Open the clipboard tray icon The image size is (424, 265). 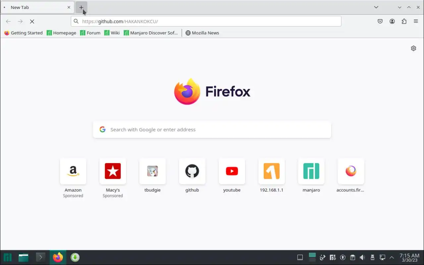pyautogui.click(x=352, y=257)
